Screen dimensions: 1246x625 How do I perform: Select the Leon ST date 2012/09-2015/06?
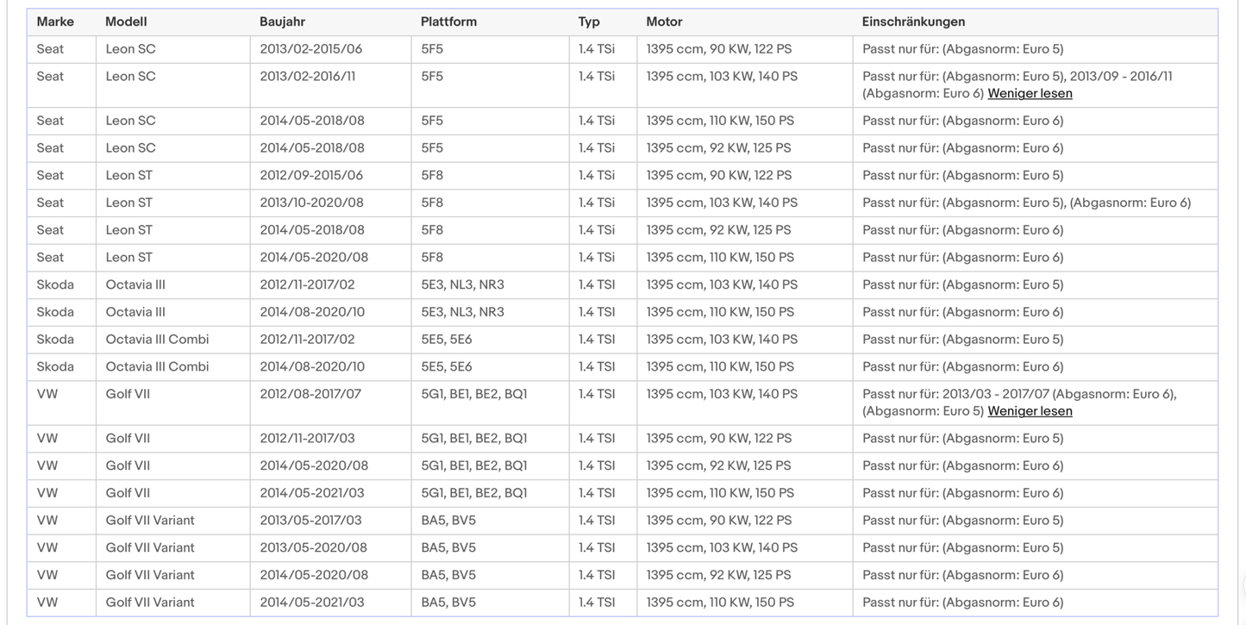(311, 176)
